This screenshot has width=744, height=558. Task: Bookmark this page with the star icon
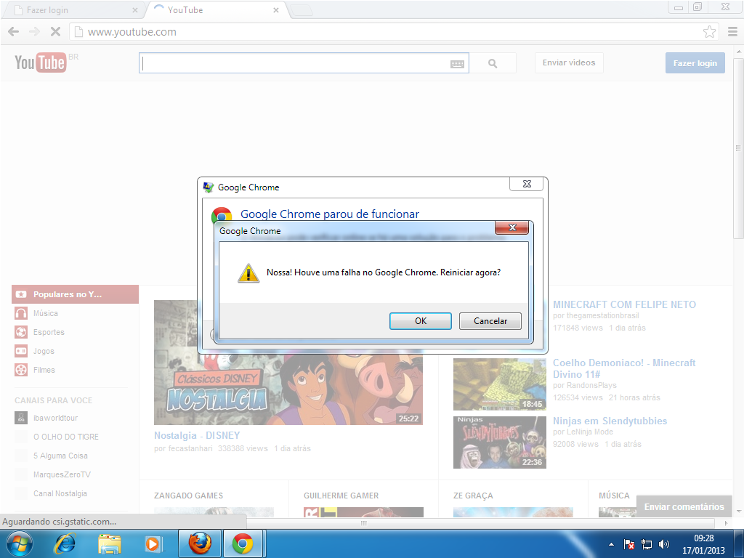click(x=709, y=32)
